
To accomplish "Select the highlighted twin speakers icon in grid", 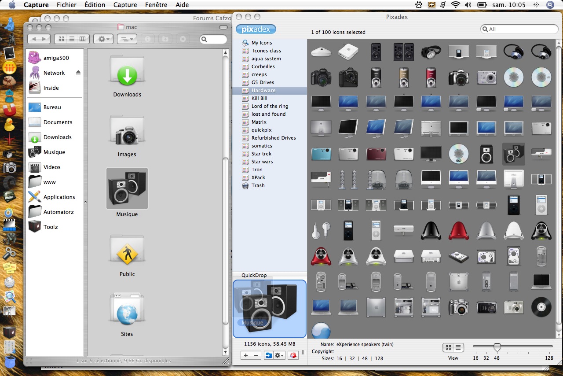I will 514,154.
